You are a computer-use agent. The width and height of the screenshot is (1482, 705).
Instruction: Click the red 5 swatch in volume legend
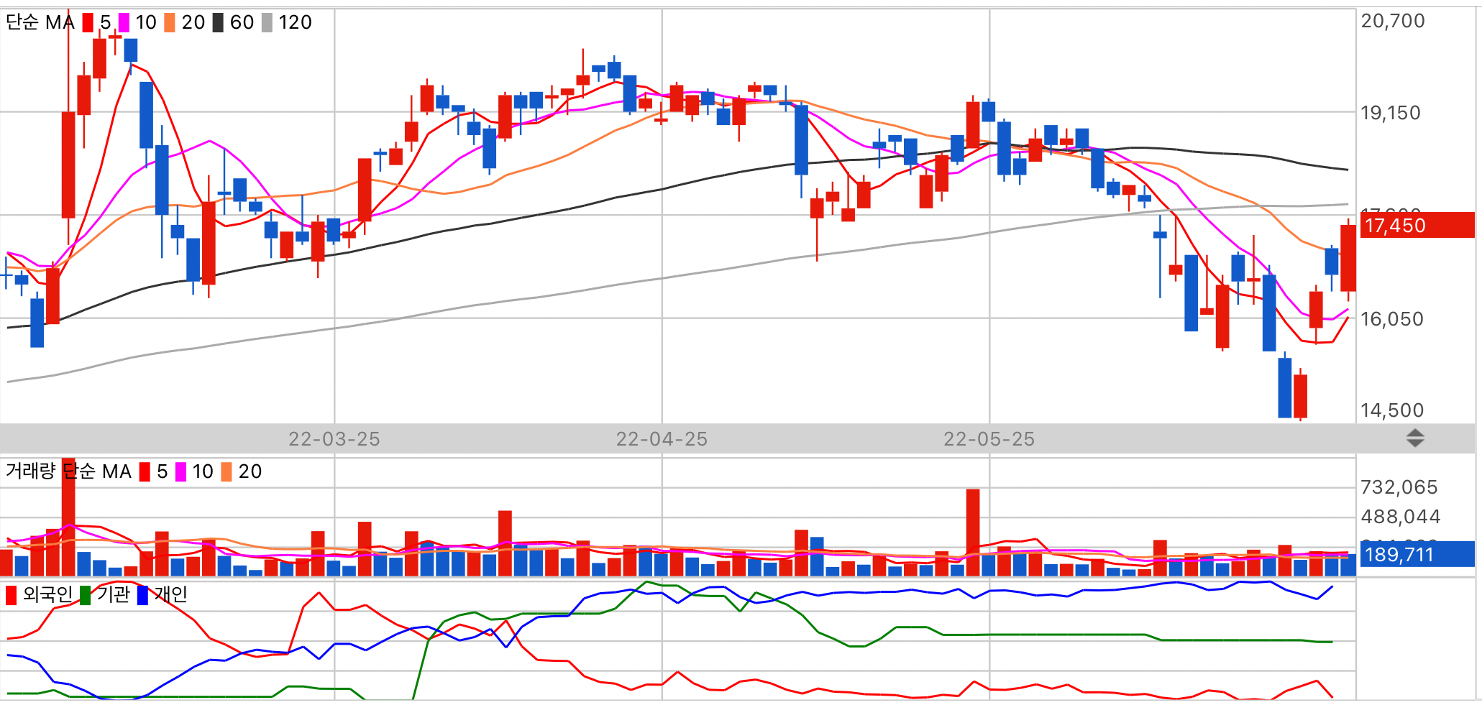tap(145, 471)
